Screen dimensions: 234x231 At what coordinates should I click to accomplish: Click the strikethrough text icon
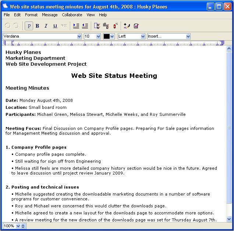click(x=64, y=26)
